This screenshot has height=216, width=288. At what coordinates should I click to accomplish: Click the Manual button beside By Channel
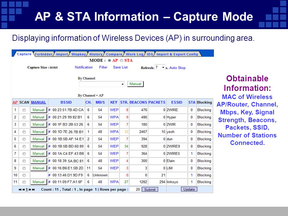coord(135,84)
